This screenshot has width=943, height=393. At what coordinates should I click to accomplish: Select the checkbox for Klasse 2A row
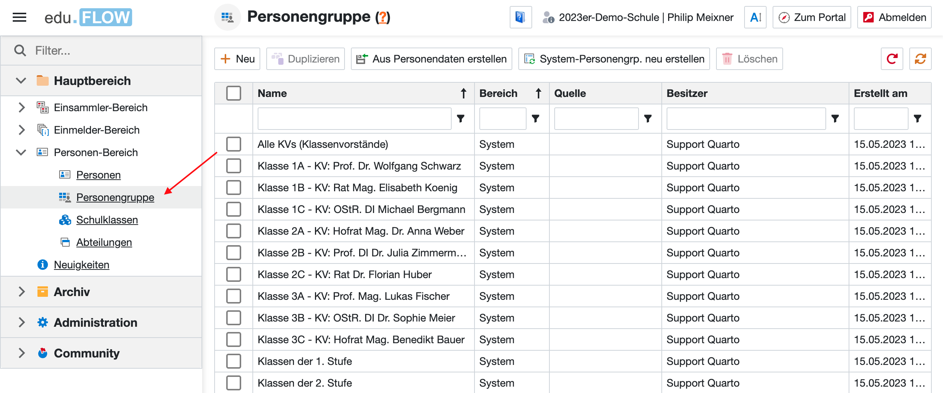[233, 231]
